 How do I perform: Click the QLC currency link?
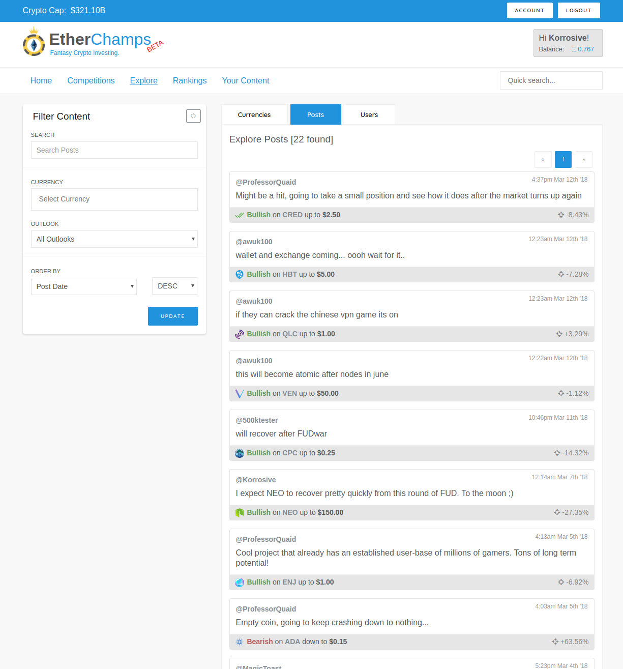coord(290,334)
